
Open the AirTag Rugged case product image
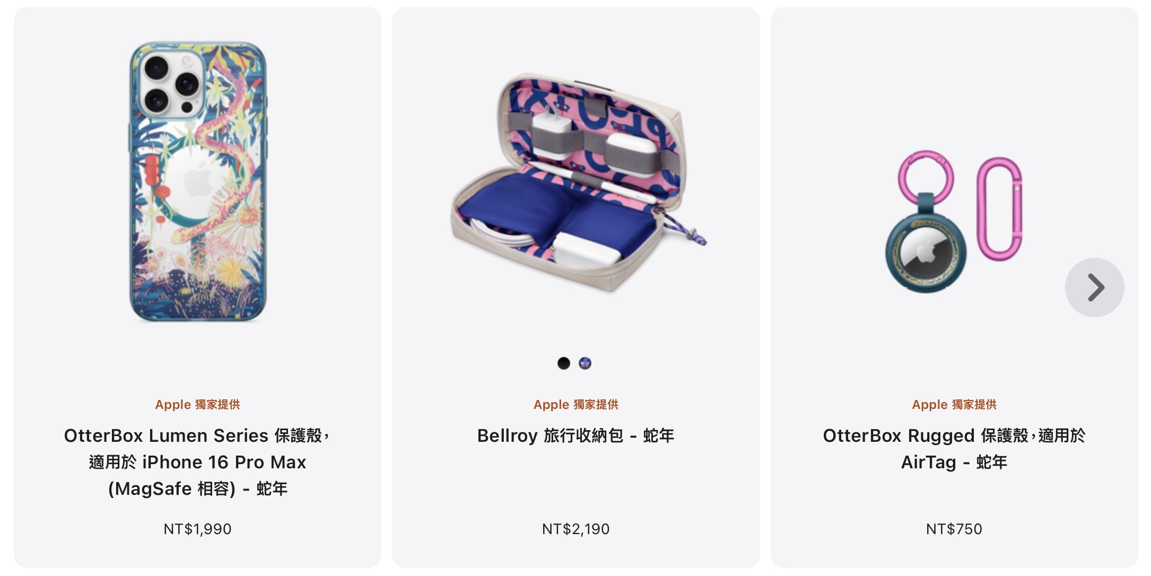954,221
